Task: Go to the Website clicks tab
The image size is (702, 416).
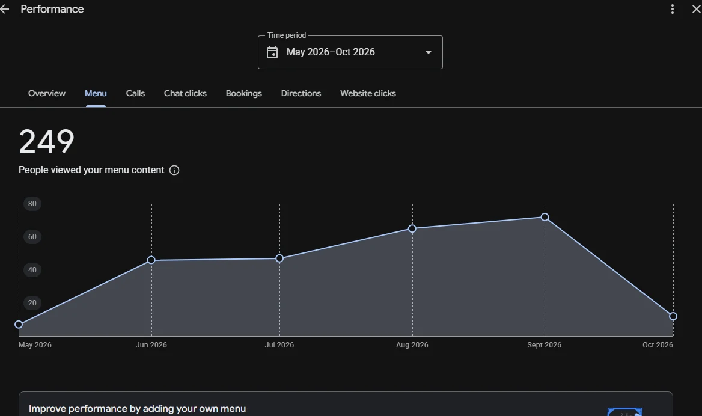Action: [x=368, y=93]
